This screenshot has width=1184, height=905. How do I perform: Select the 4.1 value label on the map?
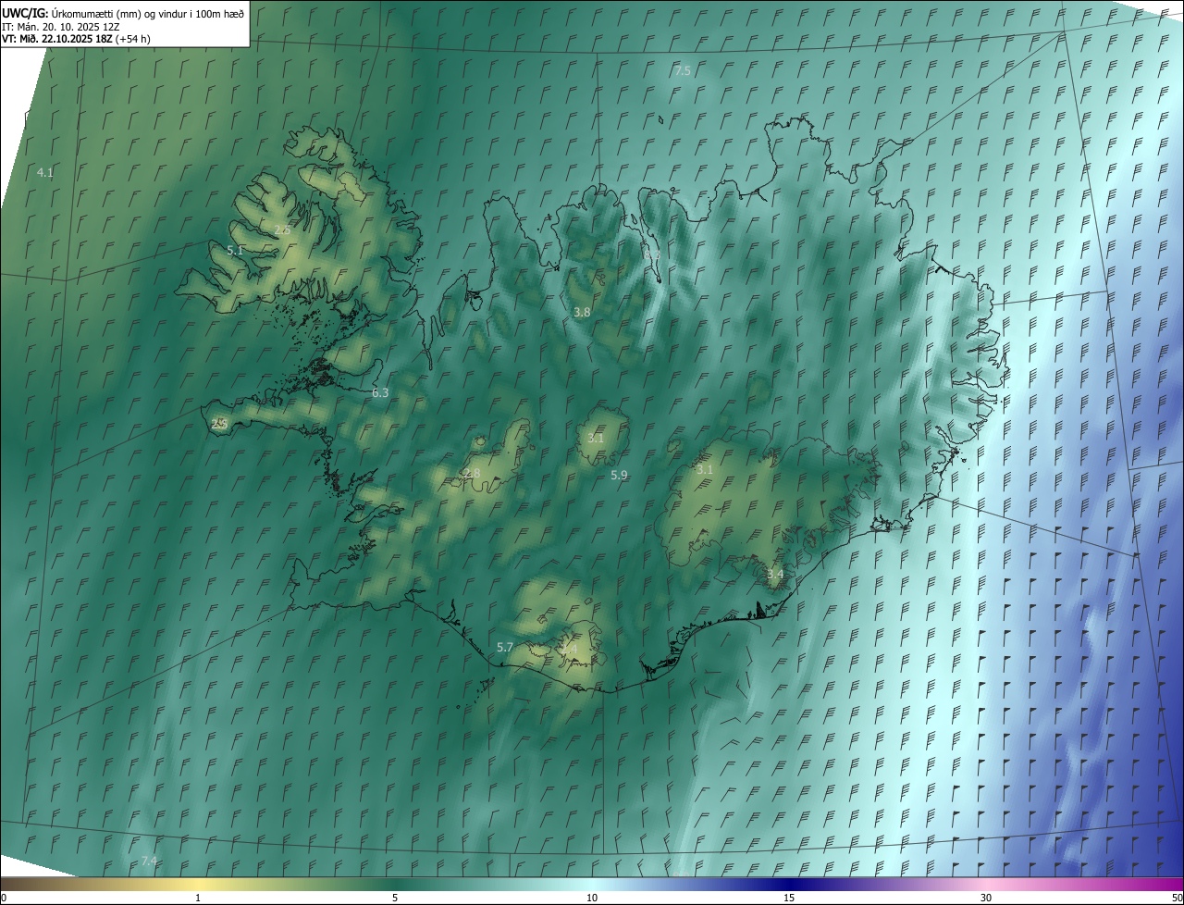tap(45, 173)
